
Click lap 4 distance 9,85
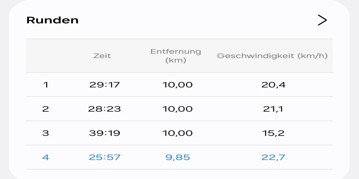tap(178, 157)
